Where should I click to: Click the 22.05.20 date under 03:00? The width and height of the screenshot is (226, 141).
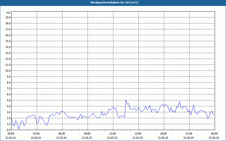[36, 138]
